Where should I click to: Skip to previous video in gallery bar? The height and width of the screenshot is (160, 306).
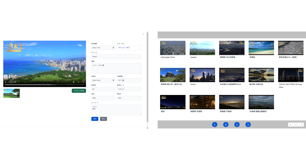(x=237, y=124)
